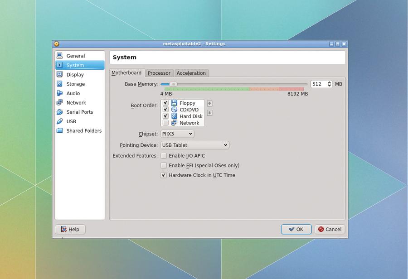Viewport: 408px width, 279px height.
Task: Click the Audio category icon
Action: (x=59, y=93)
